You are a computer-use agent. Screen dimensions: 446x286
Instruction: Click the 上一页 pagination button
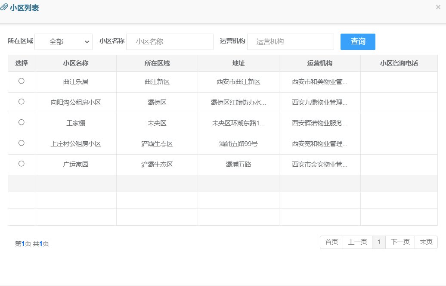click(x=357, y=242)
